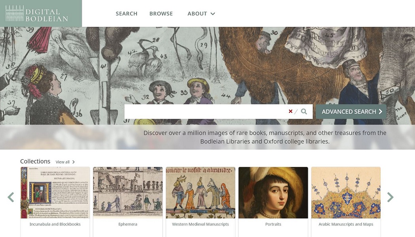Click inside the search input field

(x=206, y=111)
